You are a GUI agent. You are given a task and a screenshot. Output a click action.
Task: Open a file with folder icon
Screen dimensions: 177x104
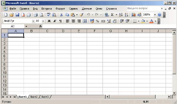pyautogui.click(x=12, y=15)
